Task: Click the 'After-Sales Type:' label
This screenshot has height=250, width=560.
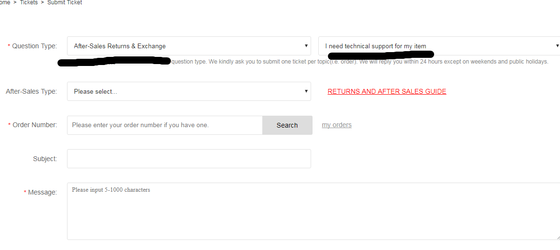Action: tap(32, 91)
